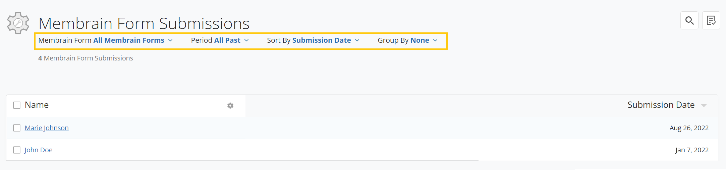This screenshot has height=170, width=726.
Task: Open the Sort By Submission Date dropdown
Action: click(x=313, y=40)
